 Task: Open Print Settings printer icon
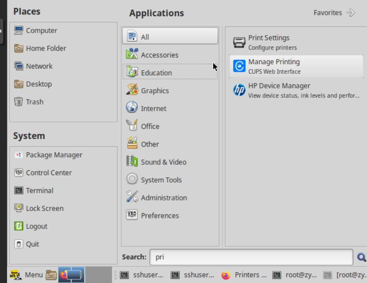coord(239,43)
